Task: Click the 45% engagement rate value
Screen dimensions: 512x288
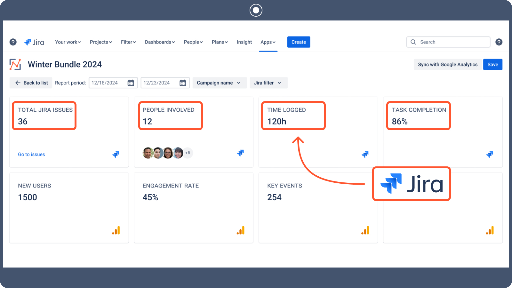Action: (x=150, y=197)
